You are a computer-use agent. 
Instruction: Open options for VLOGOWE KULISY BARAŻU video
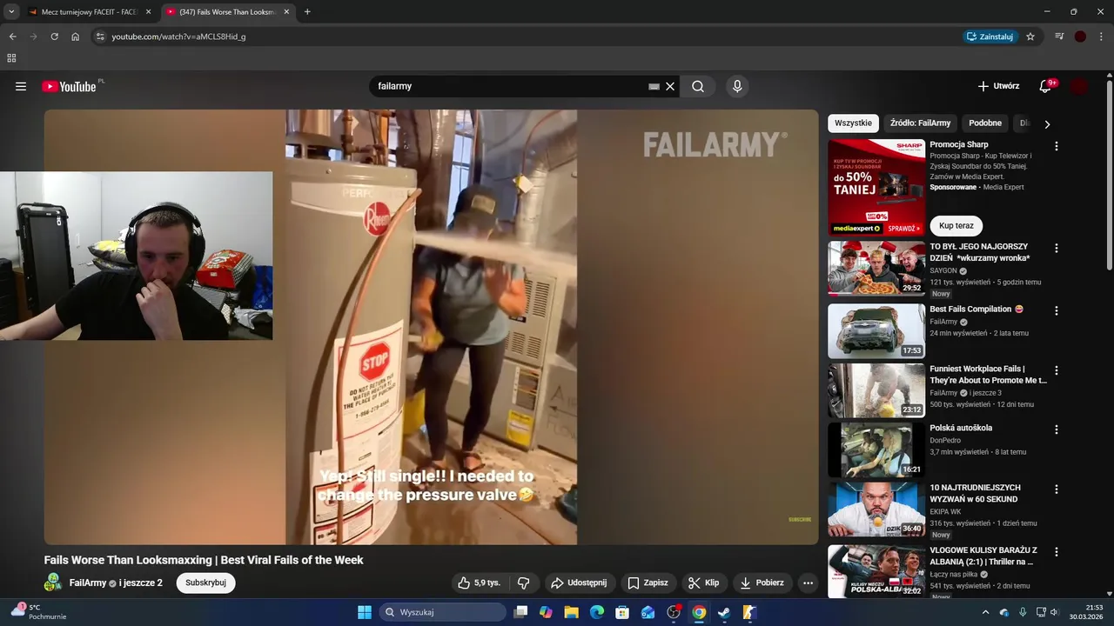pyautogui.click(x=1057, y=552)
